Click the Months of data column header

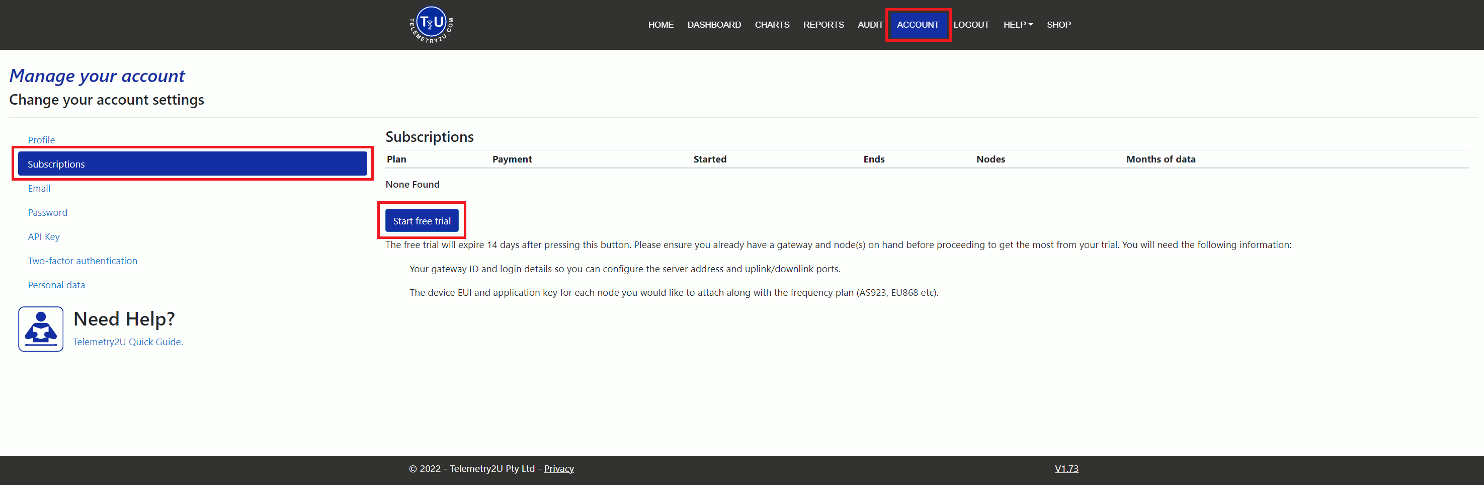pyautogui.click(x=1161, y=159)
